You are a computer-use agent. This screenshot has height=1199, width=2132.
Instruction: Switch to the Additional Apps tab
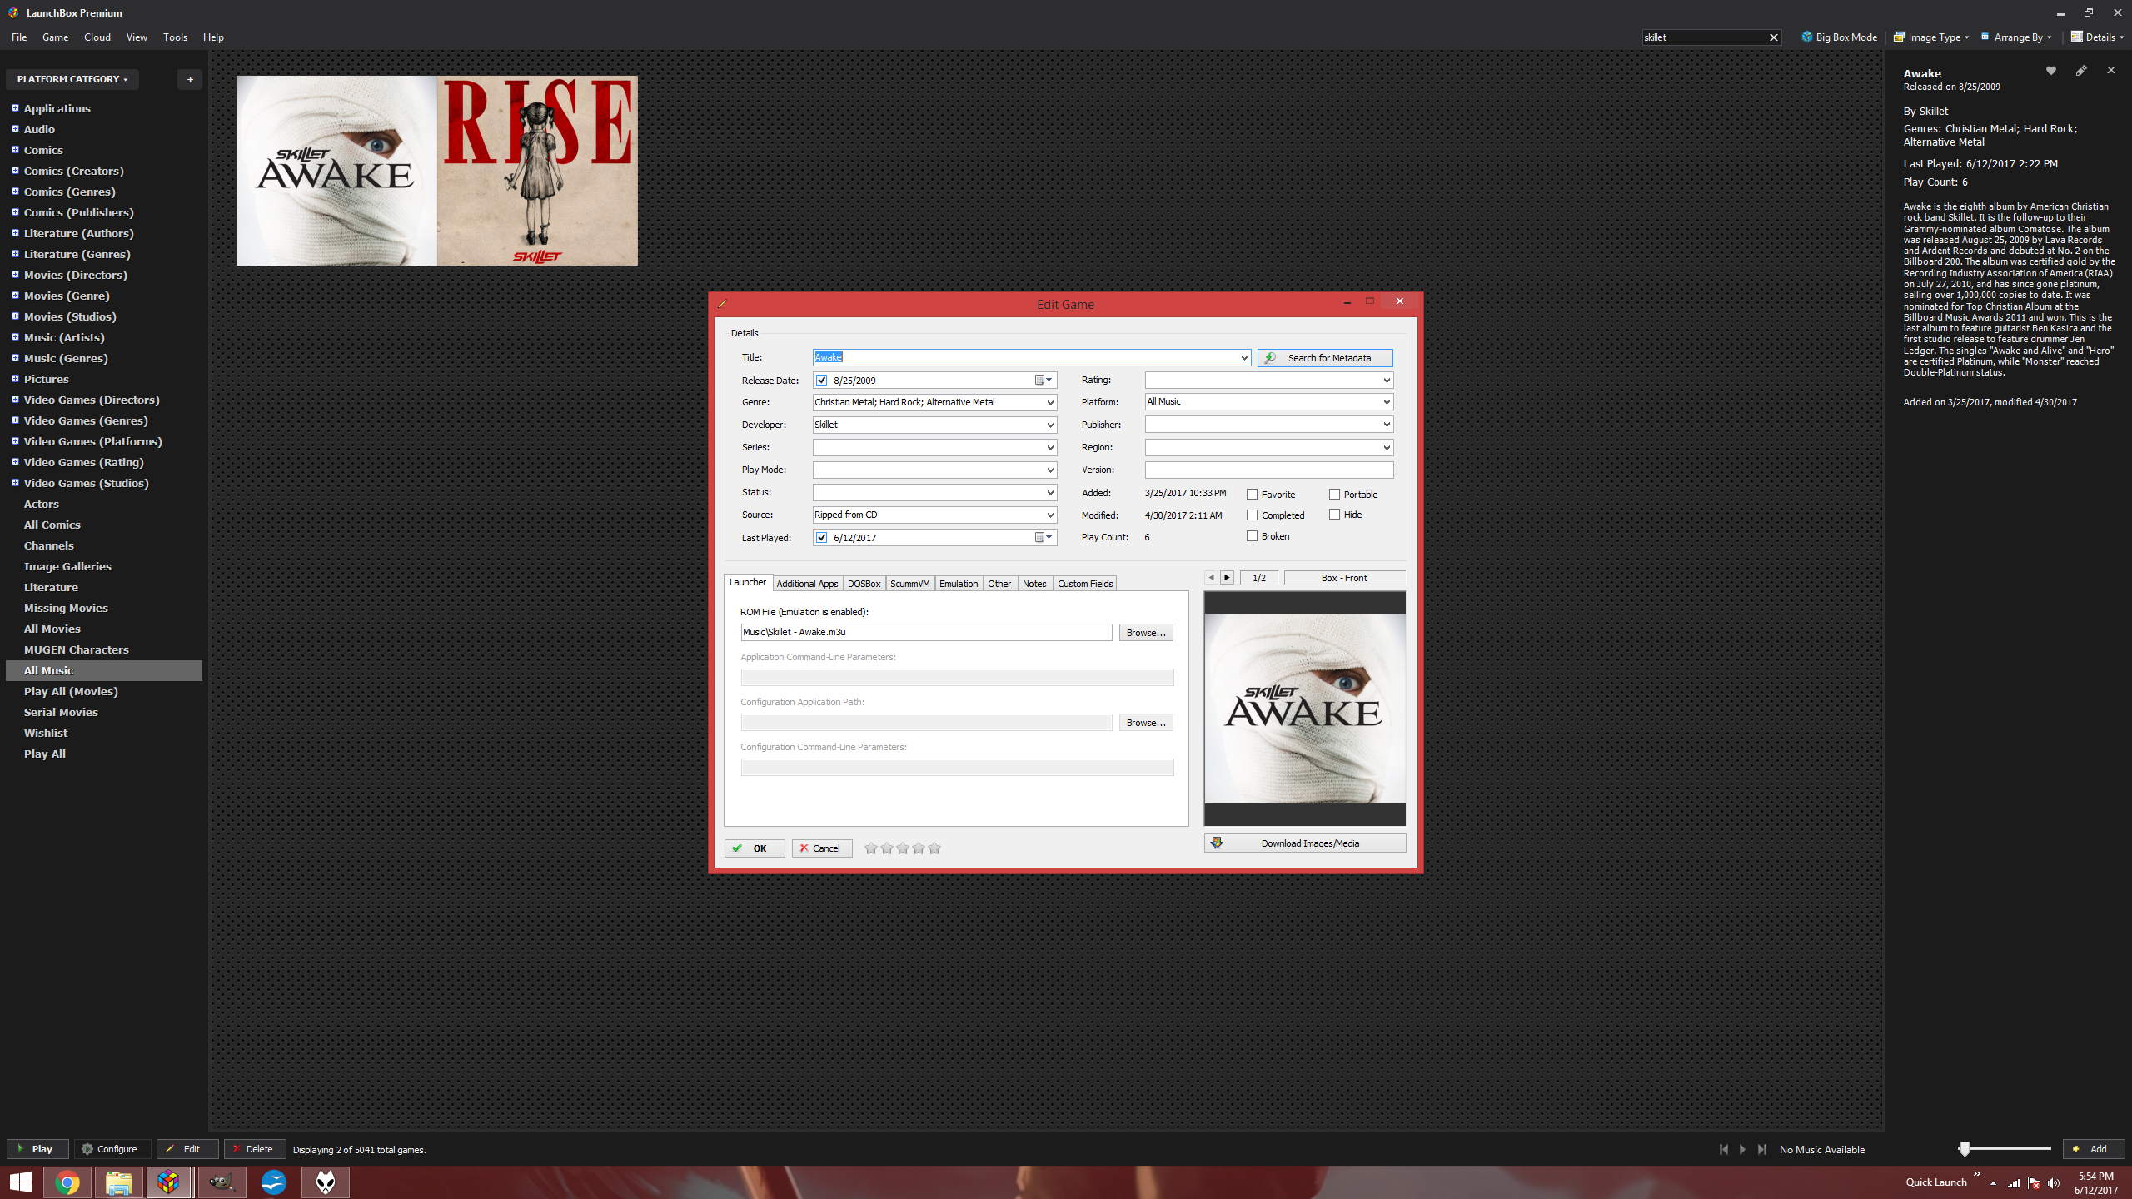(x=807, y=584)
